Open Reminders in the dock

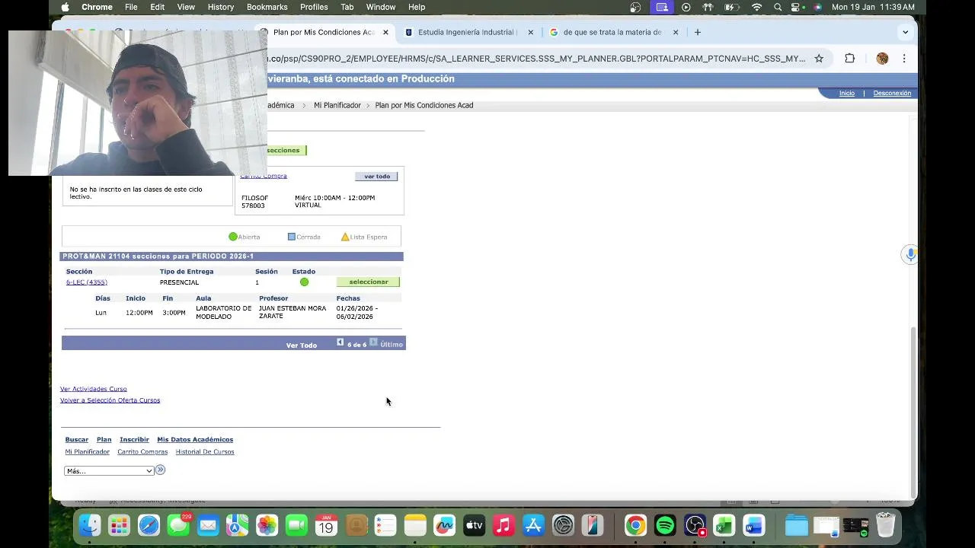click(385, 525)
